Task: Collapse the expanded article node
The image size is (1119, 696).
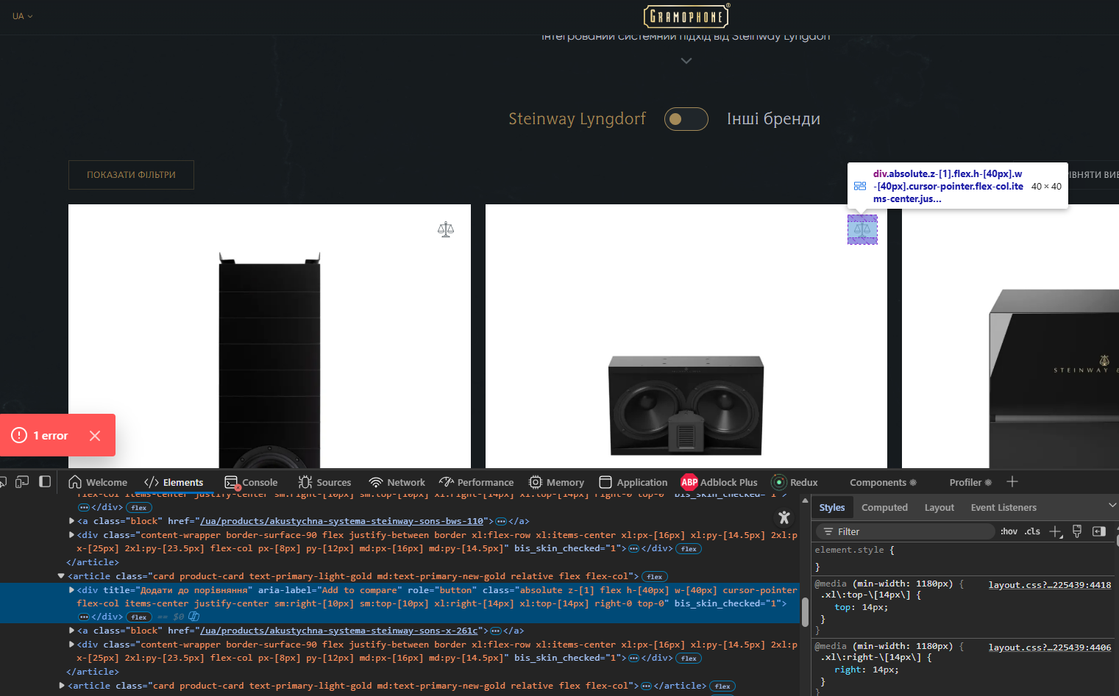Action: tap(61, 576)
